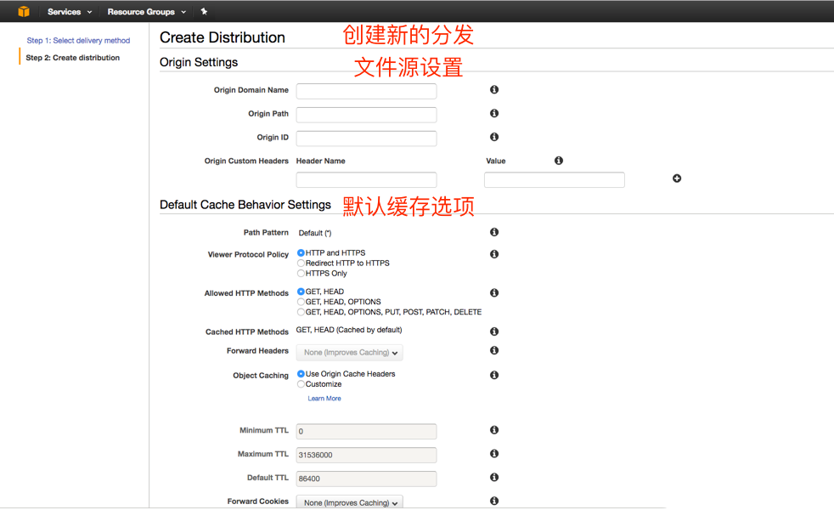Screen dimensions: 834x510
Task: Open info icon for Maximum TTL
Action: click(494, 454)
